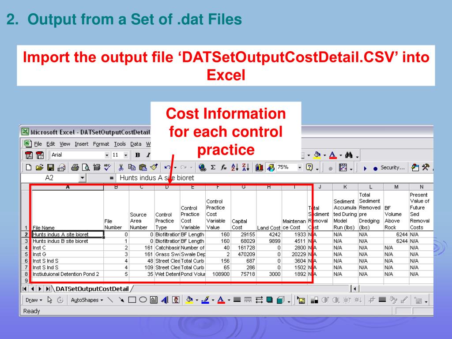Select the Rectangle drawing tool
Viewport: 452px width, 339px height.
point(132,300)
